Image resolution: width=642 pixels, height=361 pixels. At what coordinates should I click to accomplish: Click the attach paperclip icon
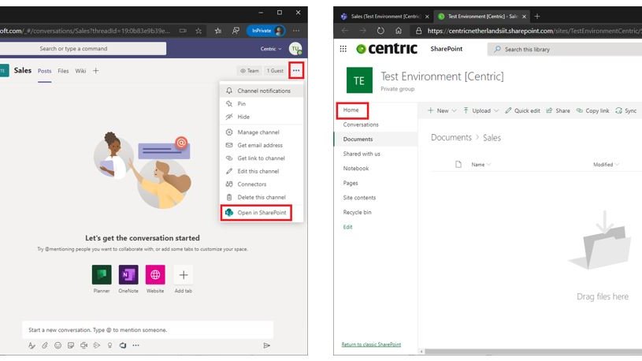pos(45,345)
